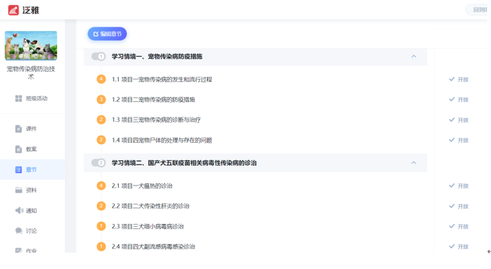The image size is (491, 269).
Task: Click heading 学习情境一、宠物传染病防疫措施
Action: (157, 56)
